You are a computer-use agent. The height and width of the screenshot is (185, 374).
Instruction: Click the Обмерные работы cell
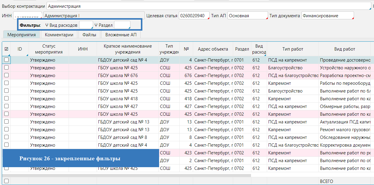pos(345,106)
